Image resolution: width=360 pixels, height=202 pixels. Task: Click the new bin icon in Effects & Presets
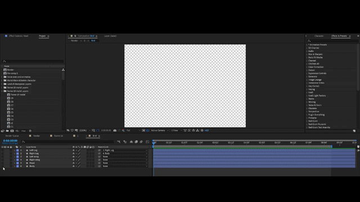[x=354, y=131]
